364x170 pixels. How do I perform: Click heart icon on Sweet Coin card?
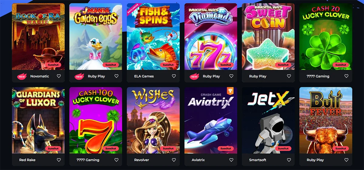click(x=289, y=76)
